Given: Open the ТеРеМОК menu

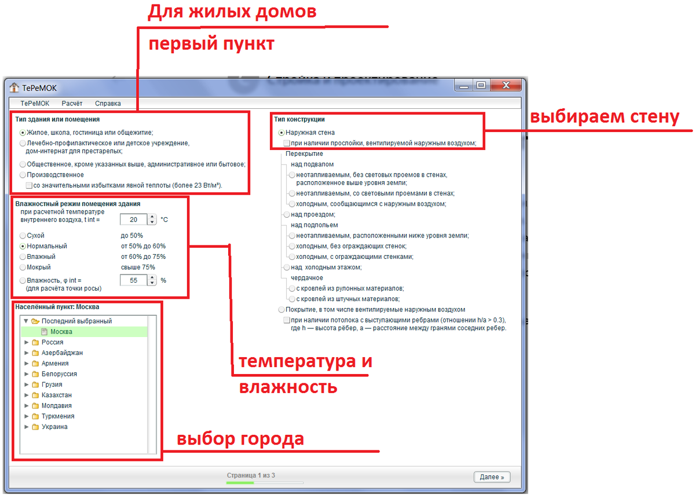Looking at the screenshot, I should [35, 104].
